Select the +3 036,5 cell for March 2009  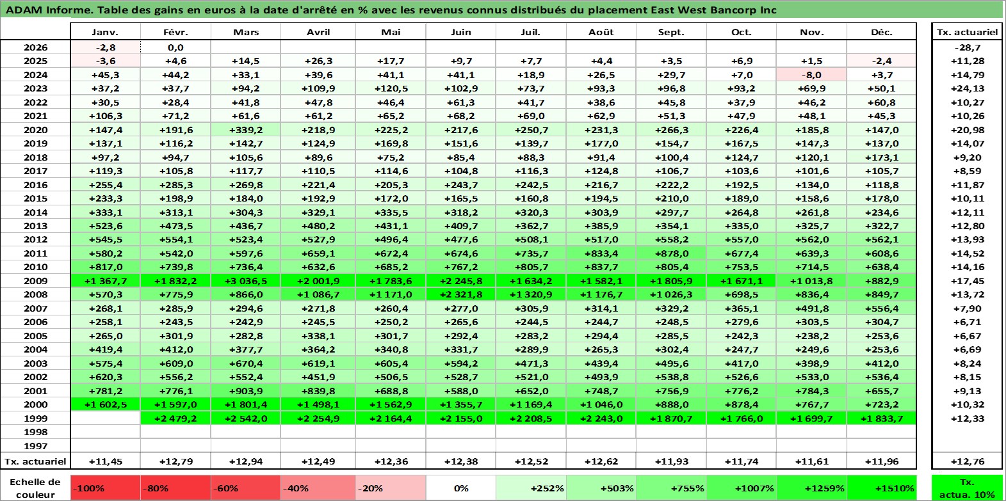[x=246, y=281]
